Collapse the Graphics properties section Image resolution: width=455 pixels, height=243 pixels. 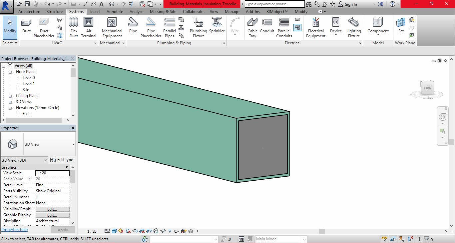point(67,167)
